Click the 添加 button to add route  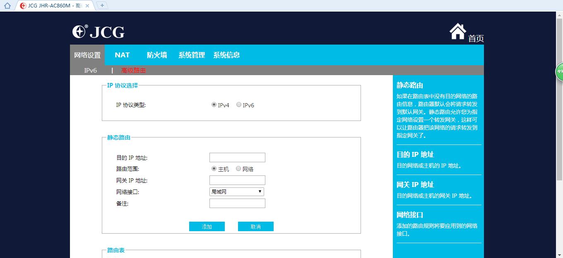pos(207,226)
